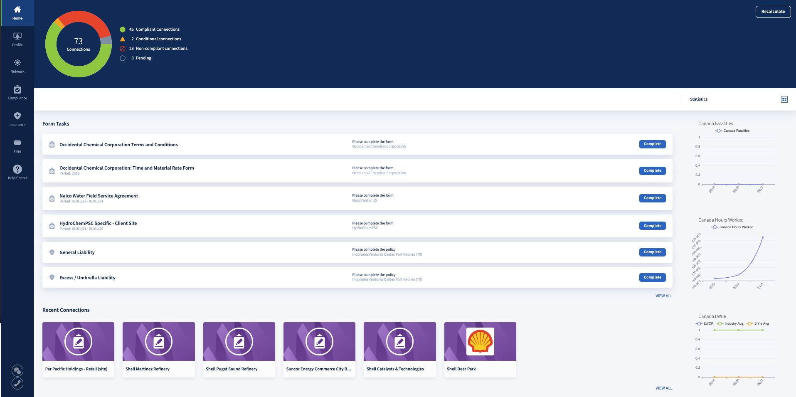Toggle Industry Avg legend in LWCR chart

pyautogui.click(x=730, y=323)
